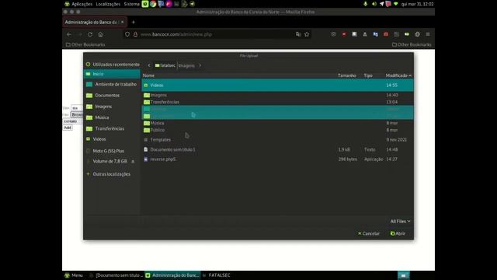Click the green launcher icon next to Sistema
The width and height of the screenshot is (497, 280).
(x=145, y=4)
